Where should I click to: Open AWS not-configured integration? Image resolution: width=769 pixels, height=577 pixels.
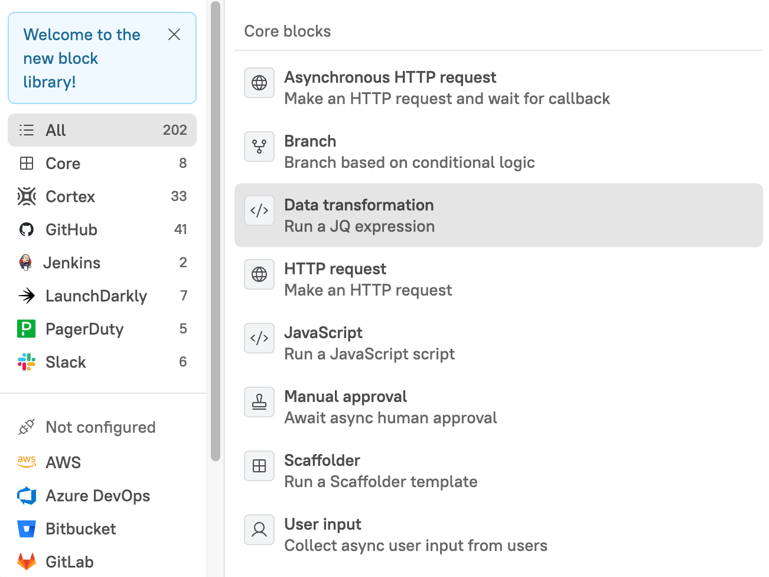63,462
